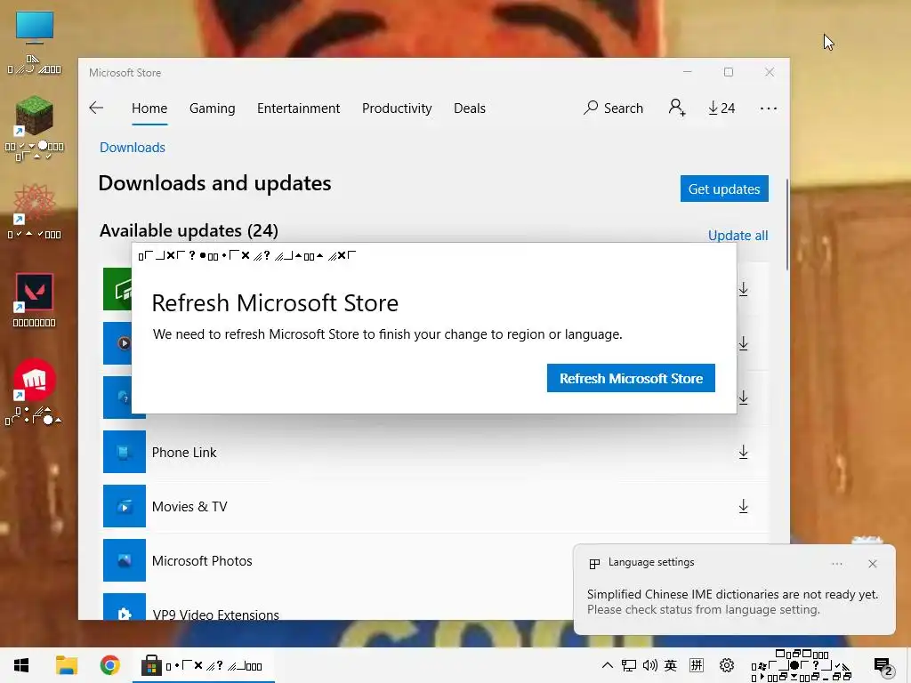Click the account sign-in person icon
Screen dimensions: 911x683
pyautogui.click(x=677, y=108)
